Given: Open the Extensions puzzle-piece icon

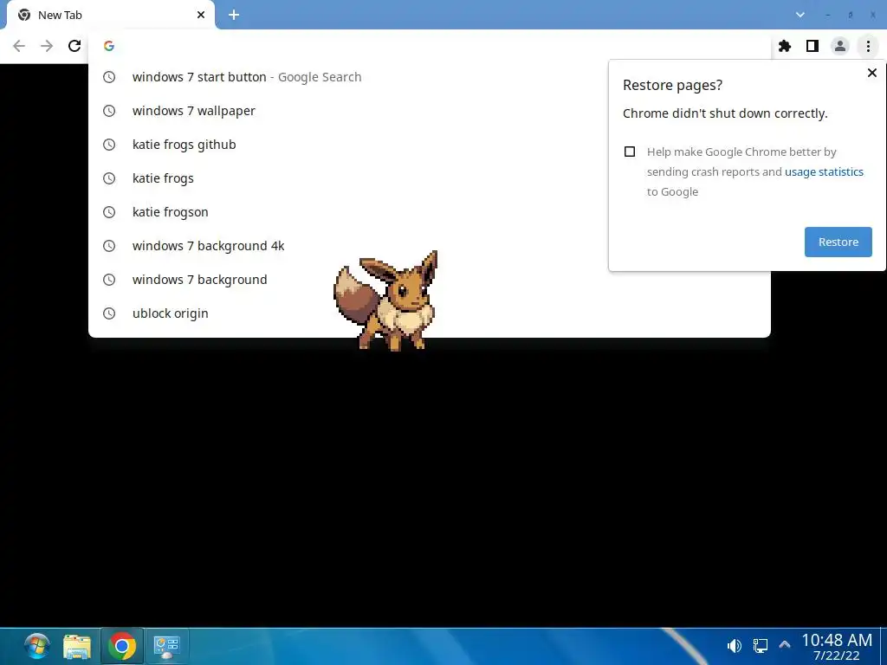Looking at the screenshot, I should pyautogui.click(x=785, y=46).
